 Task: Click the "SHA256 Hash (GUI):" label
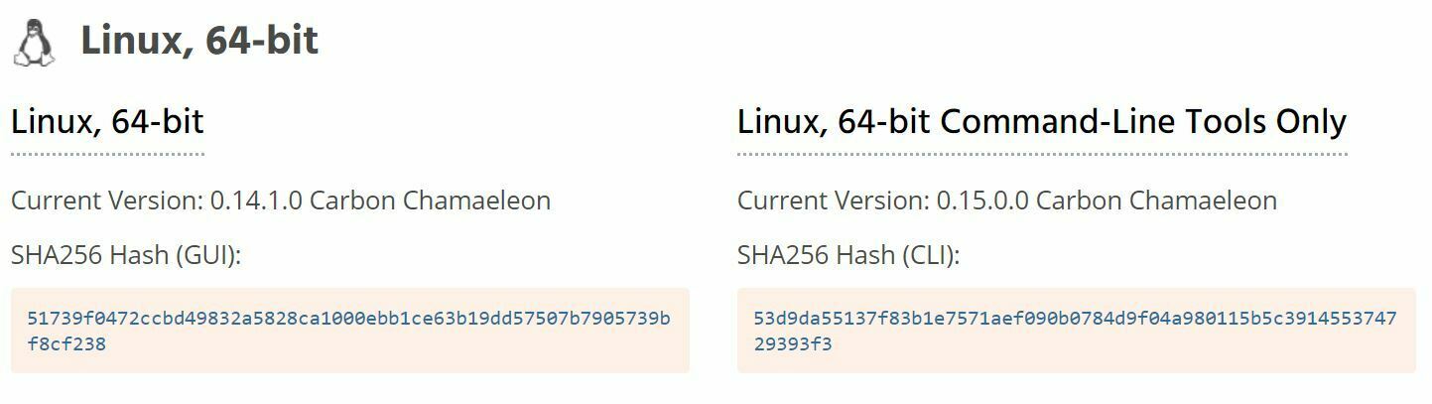pos(126,255)
